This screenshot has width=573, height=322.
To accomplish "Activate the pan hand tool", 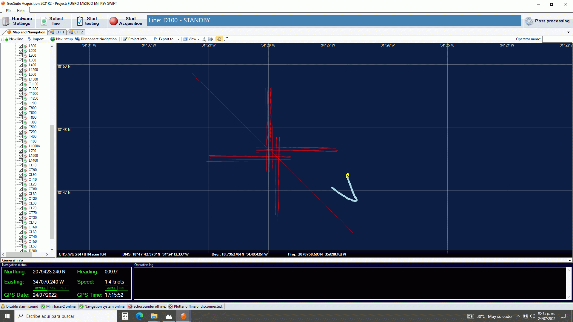I will pos(219,39).
